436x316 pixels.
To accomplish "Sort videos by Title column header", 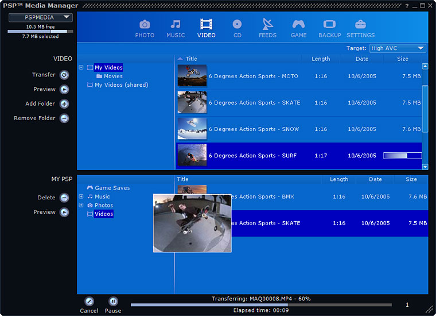I will [191, 59].
